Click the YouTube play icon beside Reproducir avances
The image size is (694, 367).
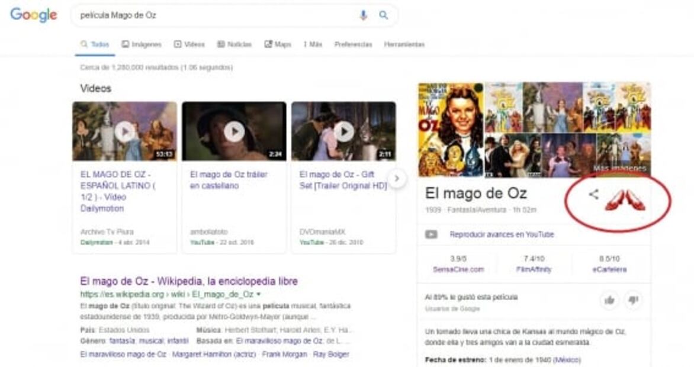tap(430, 234)
